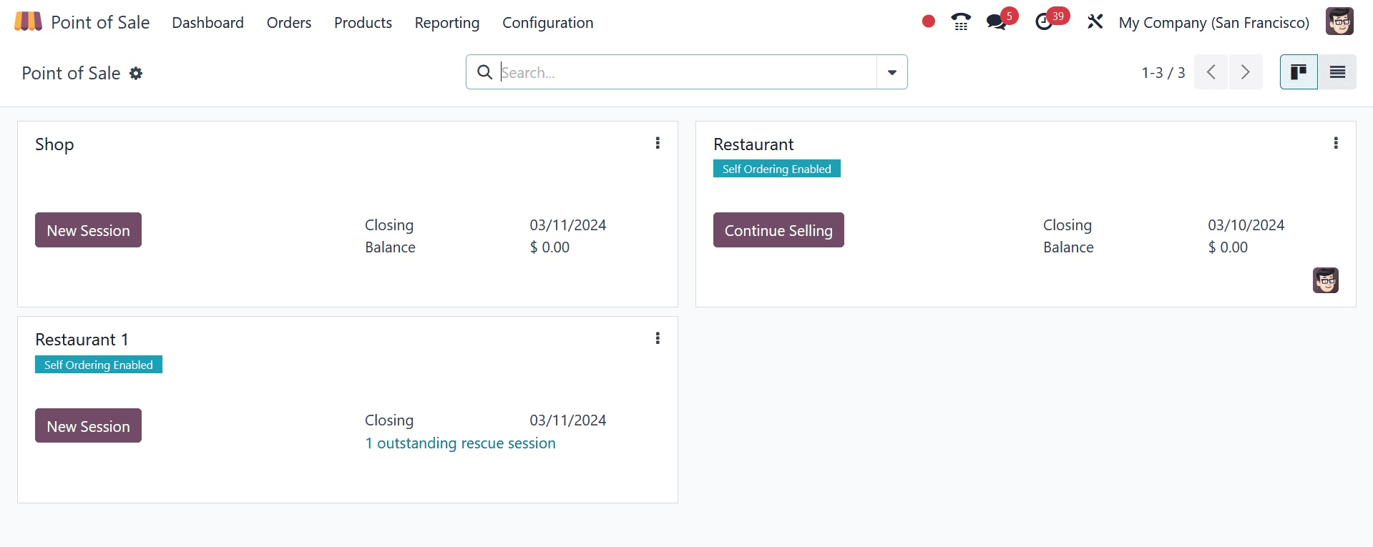Click the user avatar in top bar
Image resolution: width=1373 pixels, height=547 pixels.
[x=1339, y=22]
